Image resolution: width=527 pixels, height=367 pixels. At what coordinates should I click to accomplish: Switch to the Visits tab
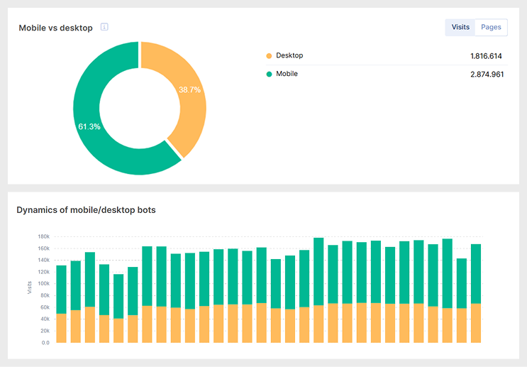pos(460,28)
